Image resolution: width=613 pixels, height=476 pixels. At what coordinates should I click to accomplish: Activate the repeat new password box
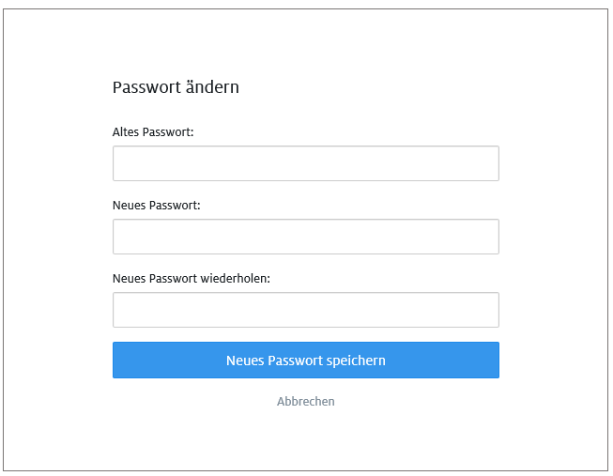click(x=305, y=310)
